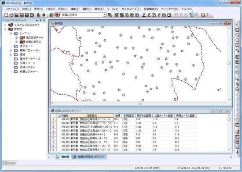The width and height of the screenshot is (242, 172).
Task: Open the カスタマイズ(C) menu
Action: (131, 9)
